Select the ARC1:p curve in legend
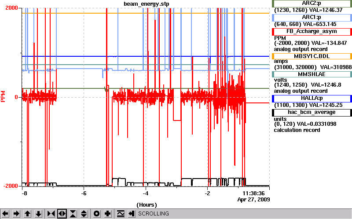352x219 pixels. point(312,17)
